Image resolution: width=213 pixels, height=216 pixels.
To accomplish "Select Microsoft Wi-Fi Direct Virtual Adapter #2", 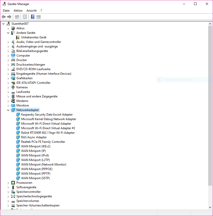I will click(x=48, y=128).
